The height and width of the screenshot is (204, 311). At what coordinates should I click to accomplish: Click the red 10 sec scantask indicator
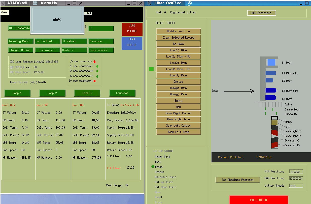(x=95, y=81)
